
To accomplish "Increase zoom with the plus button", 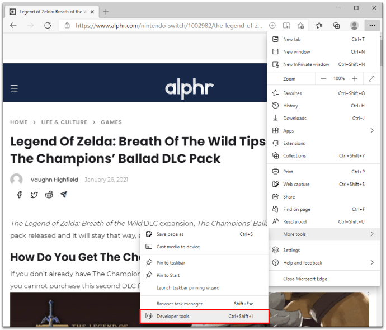I will [x=355, y=78].
